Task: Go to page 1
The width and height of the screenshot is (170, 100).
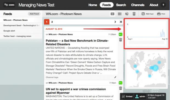Action: [x=47, y=22]
